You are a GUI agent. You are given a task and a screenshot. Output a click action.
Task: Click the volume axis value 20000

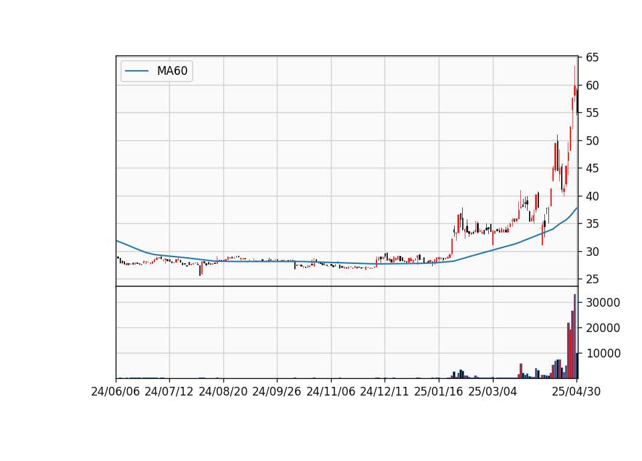pos(603,328)
